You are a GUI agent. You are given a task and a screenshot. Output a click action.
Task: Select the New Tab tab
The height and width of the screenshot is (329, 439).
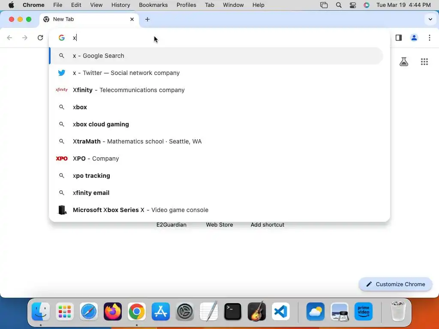pyautogui.click(x=89, y=19)
